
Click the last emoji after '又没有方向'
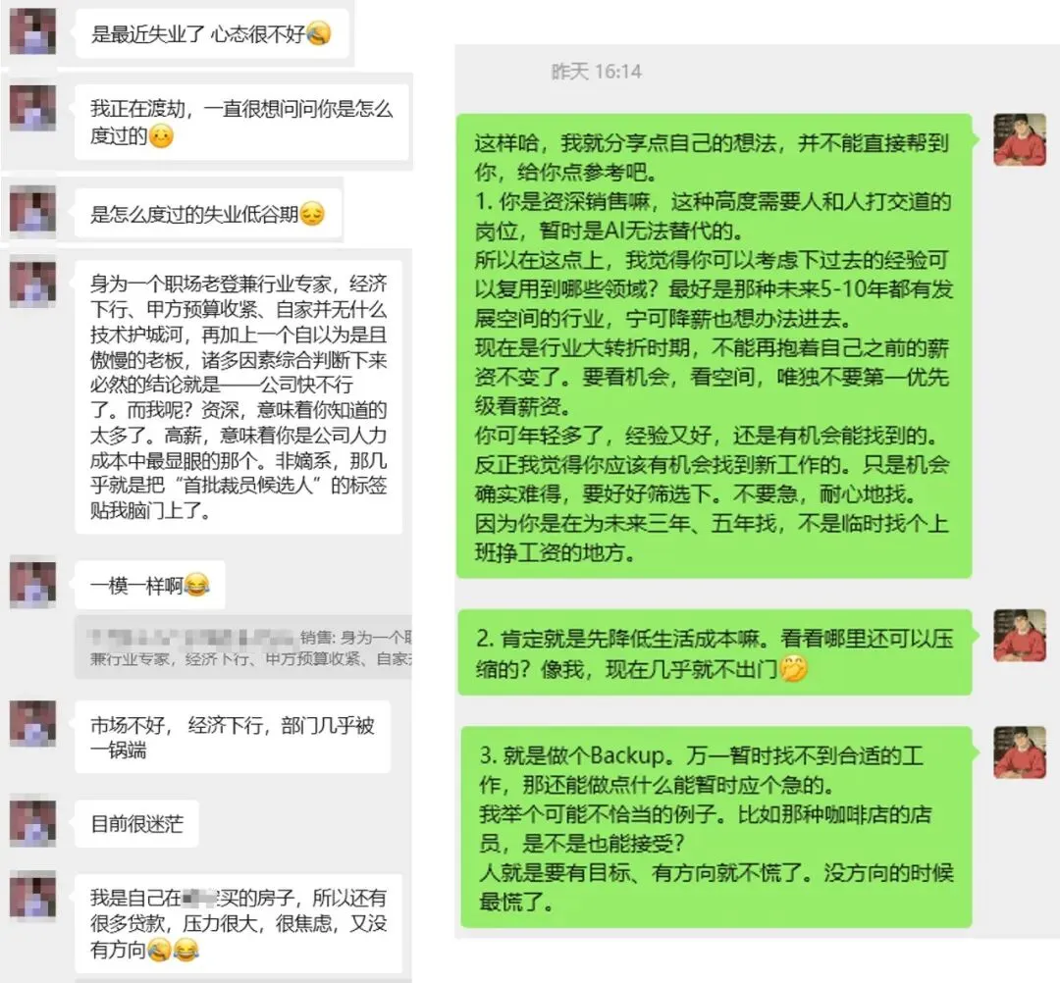click(185, 950)
